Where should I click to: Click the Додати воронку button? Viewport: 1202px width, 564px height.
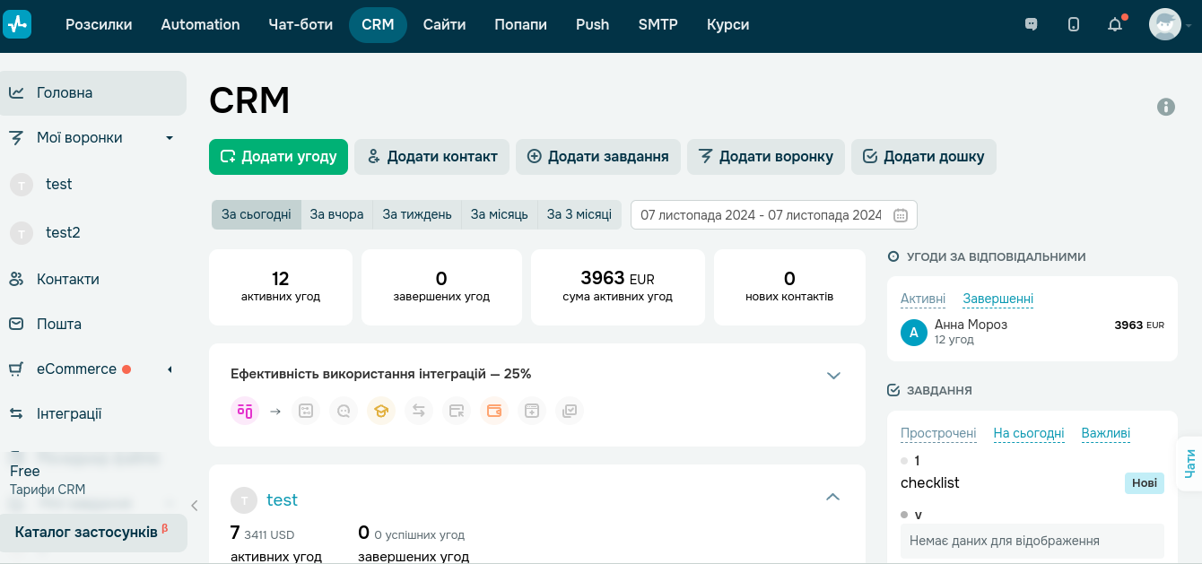(x=765, y=156)
